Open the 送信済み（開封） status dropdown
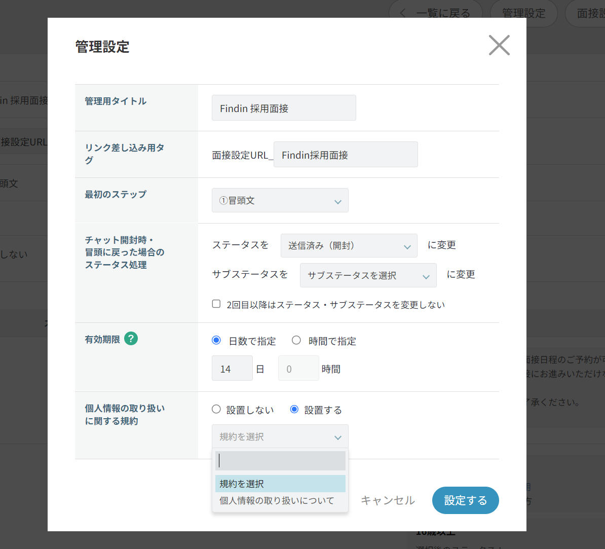 click(349, 246)
